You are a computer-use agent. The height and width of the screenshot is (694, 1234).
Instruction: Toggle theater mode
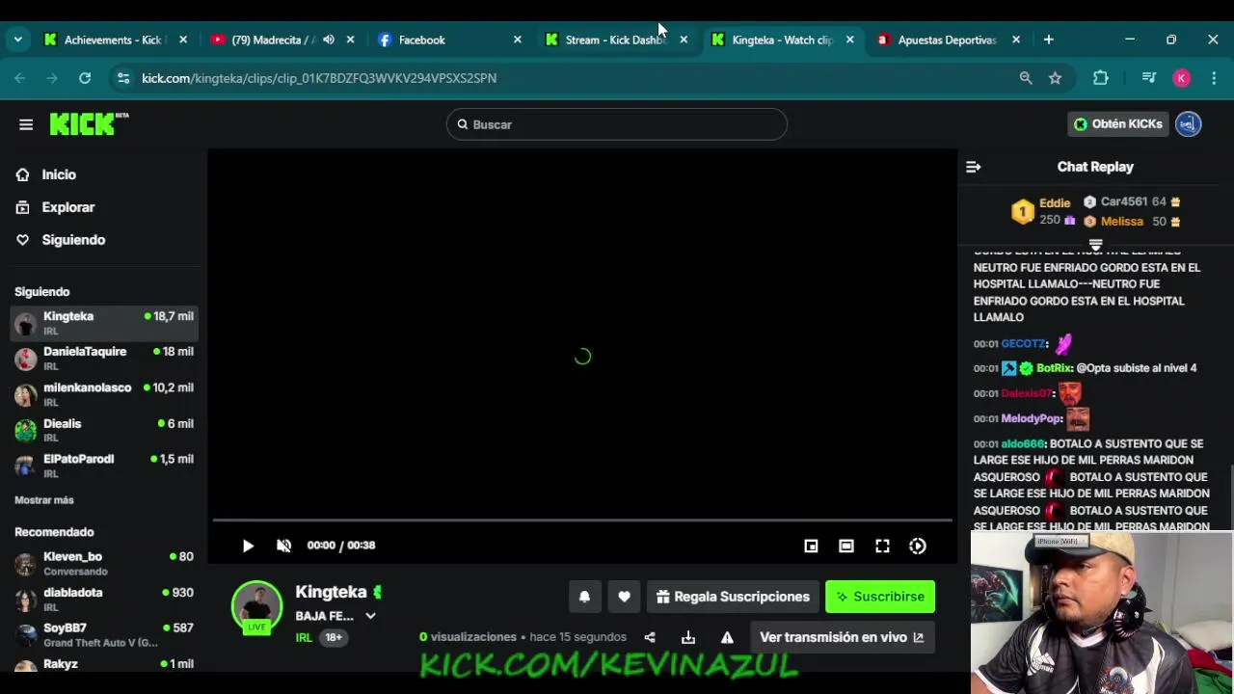point(845,546)
